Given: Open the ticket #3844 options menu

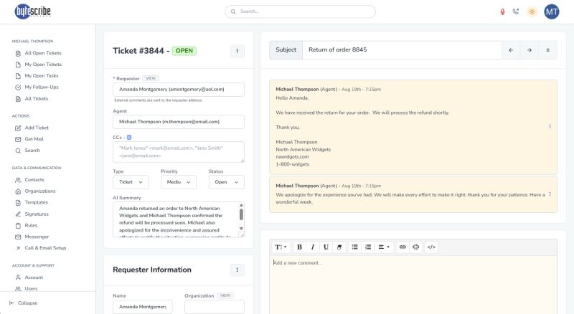Looking at the screenshot, I should tap(237, 51).
